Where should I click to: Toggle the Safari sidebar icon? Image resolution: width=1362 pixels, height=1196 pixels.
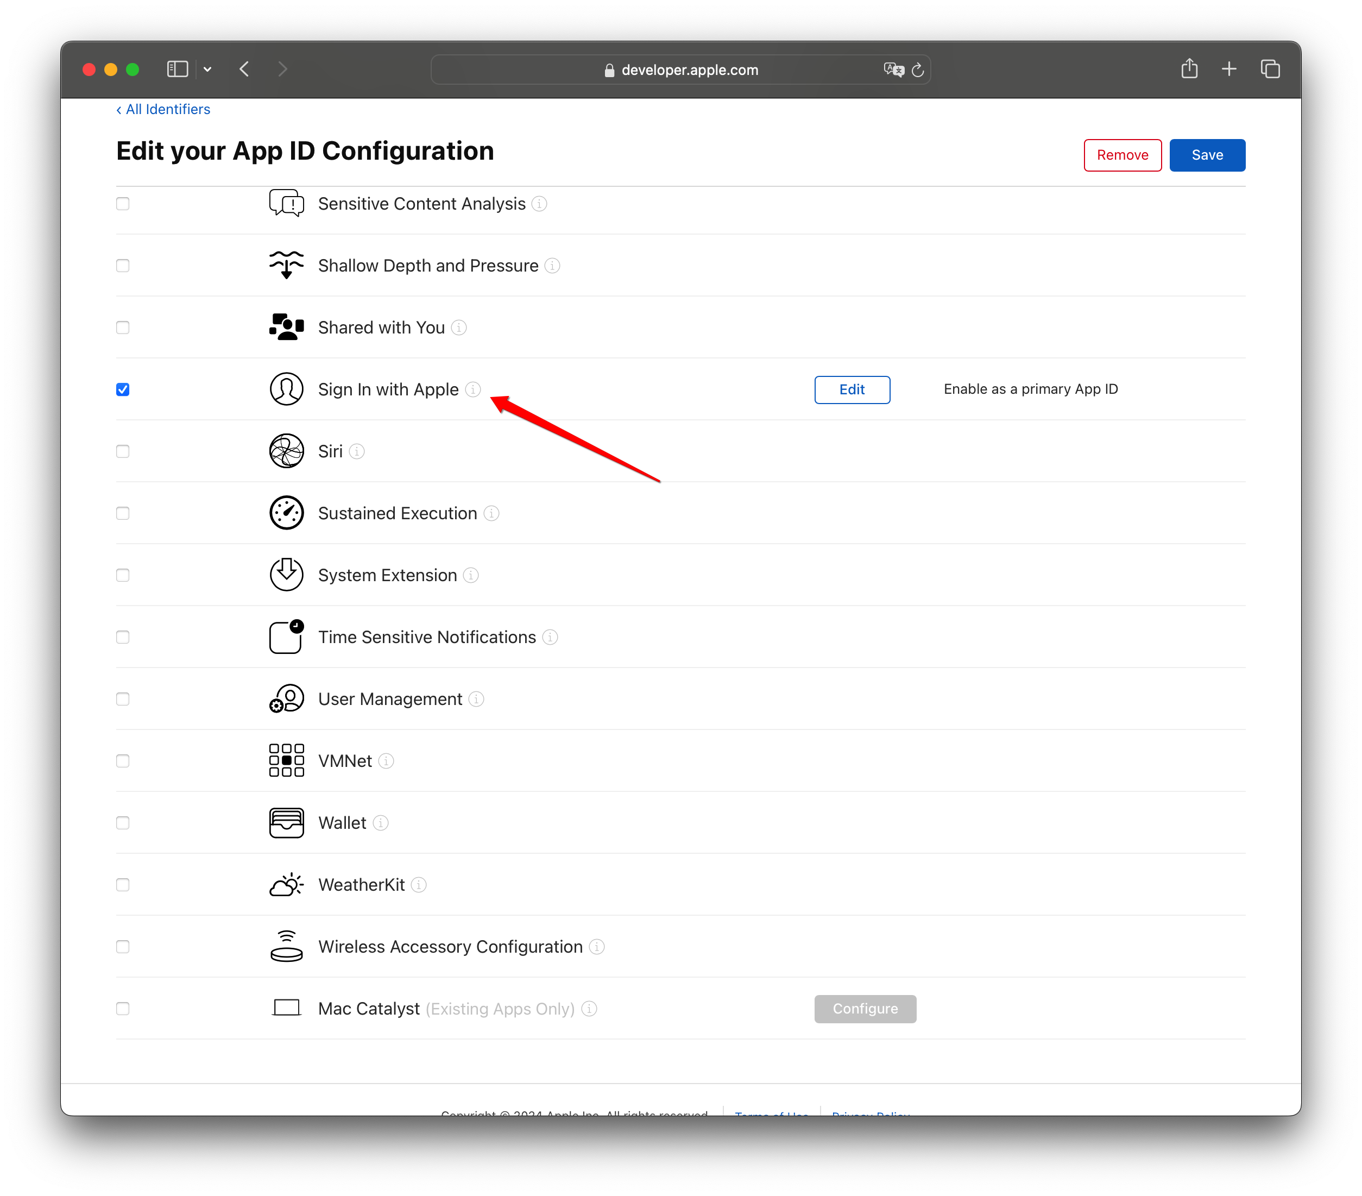click(x=177, y=70)
